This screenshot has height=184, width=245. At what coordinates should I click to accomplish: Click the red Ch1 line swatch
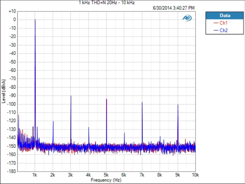[x=216, y=23]
